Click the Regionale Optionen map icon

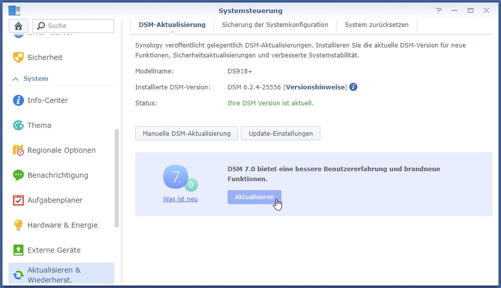[x=18, y=150]
